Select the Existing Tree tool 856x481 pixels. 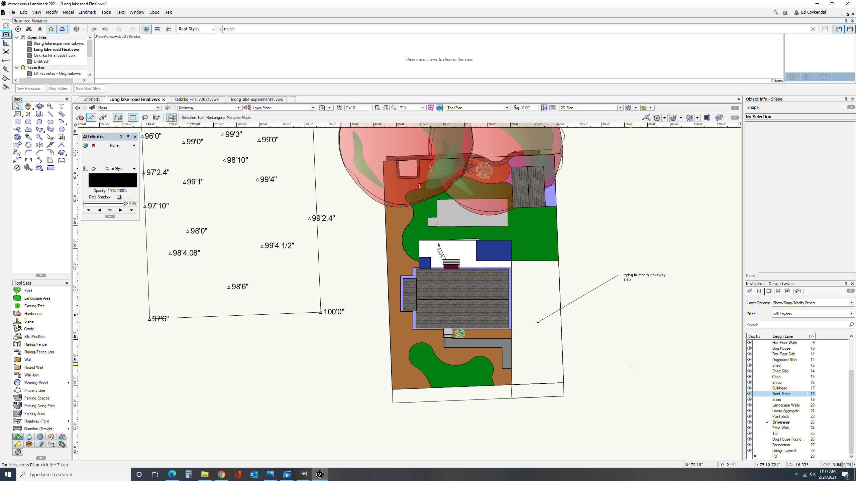coord(34,306)
